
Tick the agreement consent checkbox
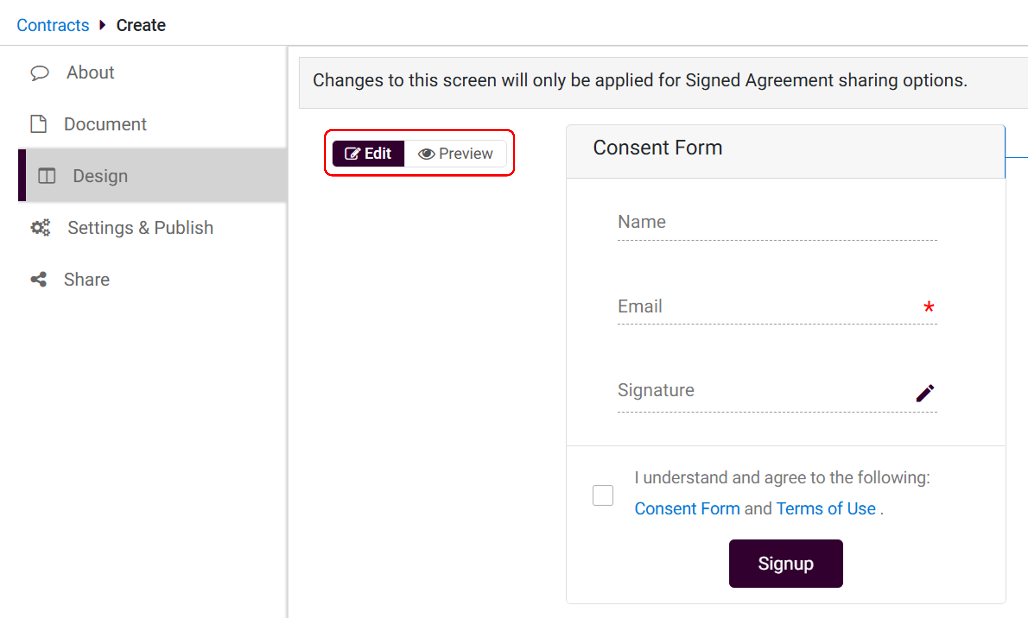click(603, 495)
